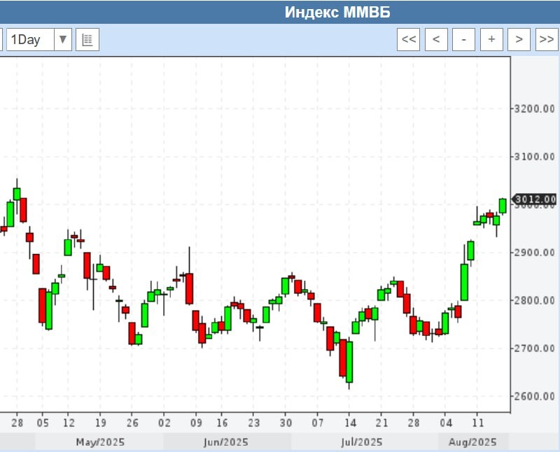Click the 3200.00 price axis label

point(534,108)
